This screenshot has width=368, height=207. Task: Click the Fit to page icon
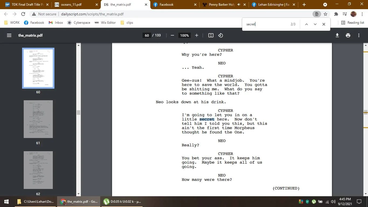click(211, 35)
